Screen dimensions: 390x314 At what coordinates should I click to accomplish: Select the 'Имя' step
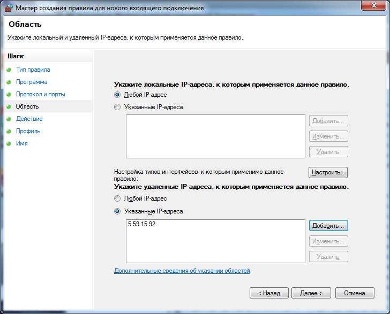point(21,143)
